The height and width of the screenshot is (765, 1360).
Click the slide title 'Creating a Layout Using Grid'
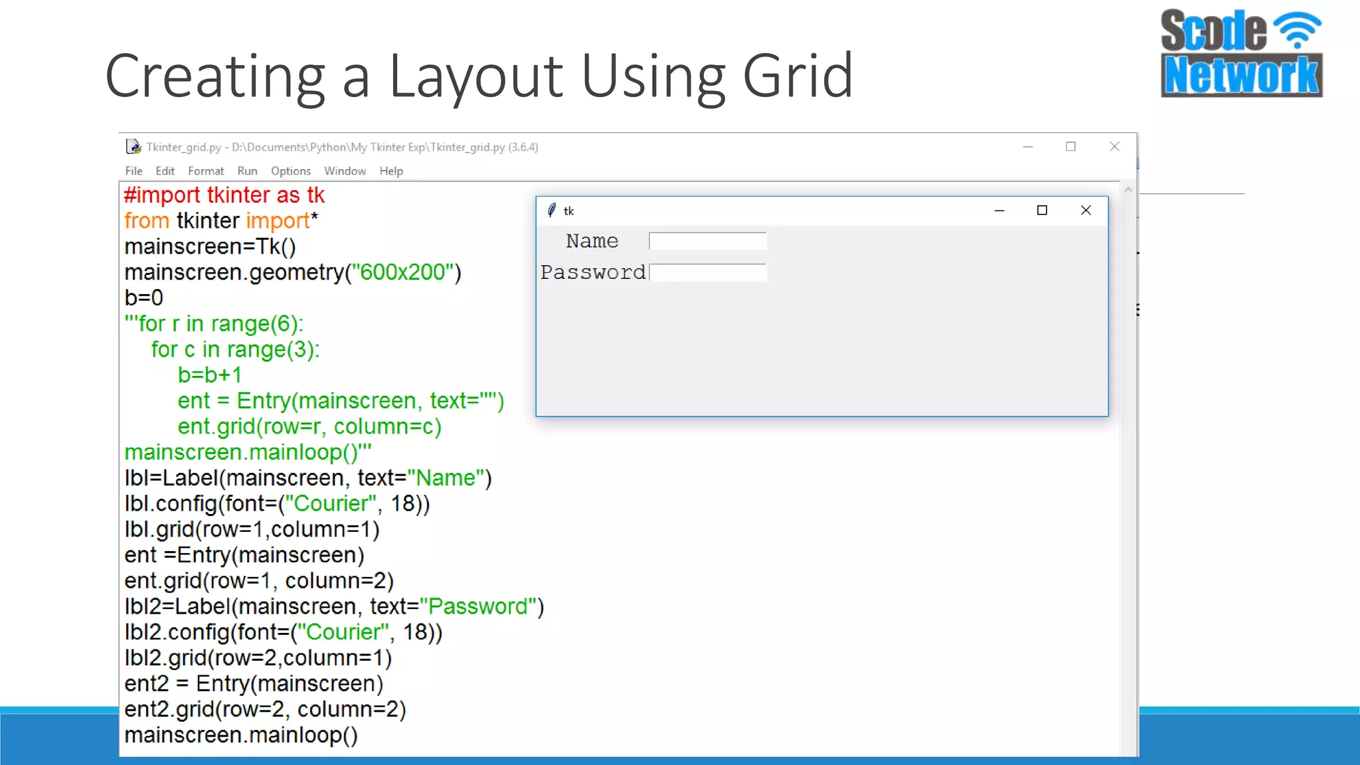479,76
